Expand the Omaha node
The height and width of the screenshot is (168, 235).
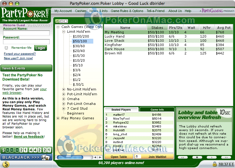point(64,99)
